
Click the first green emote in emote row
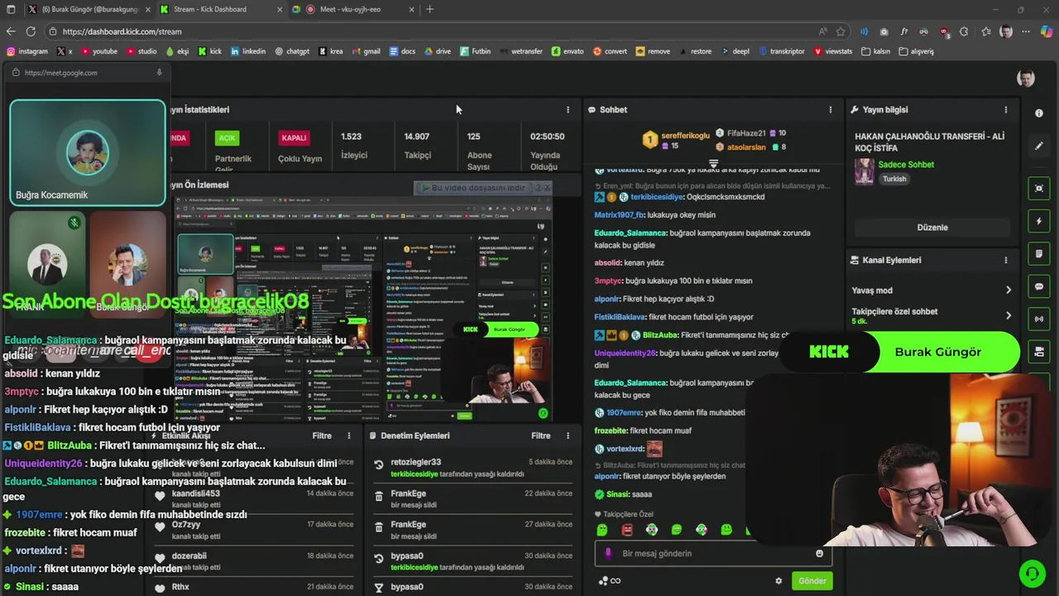coord(601,530)
